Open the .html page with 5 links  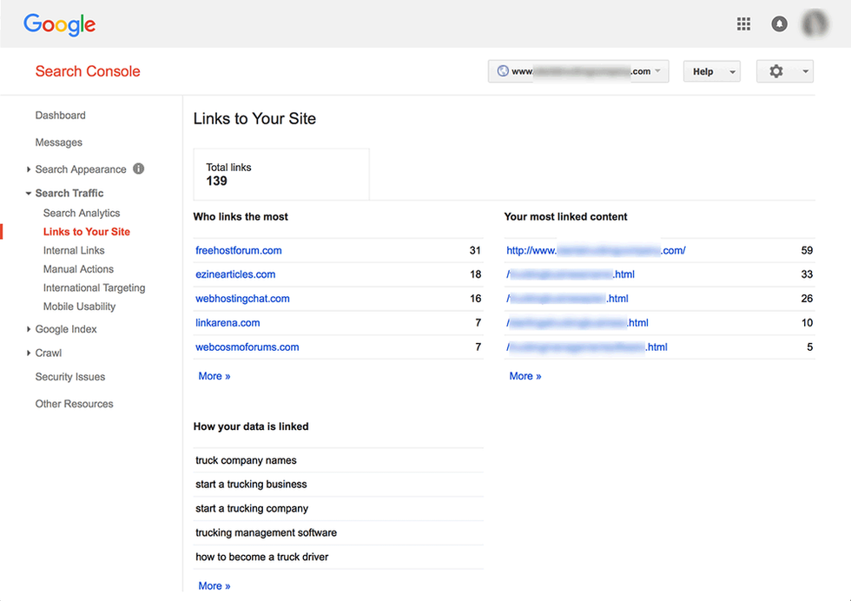point(587,347)
